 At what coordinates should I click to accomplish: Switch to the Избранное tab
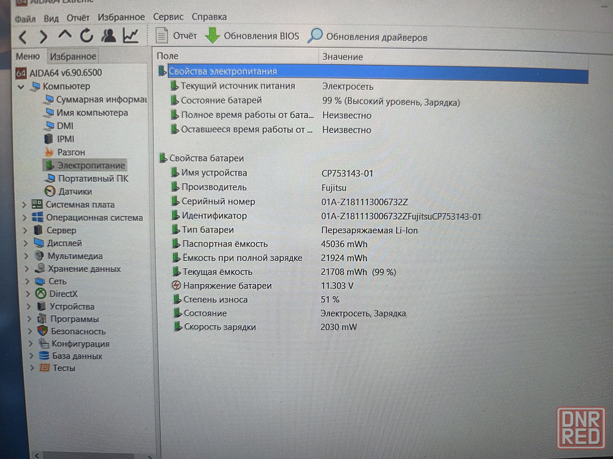click(x=73, y=56)
